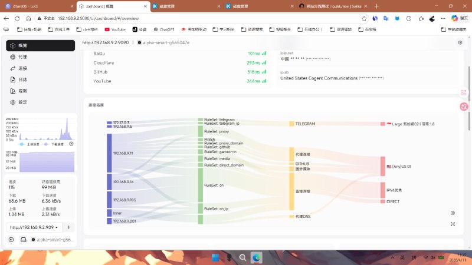Click the GitHub latency 318ms value

254,72
